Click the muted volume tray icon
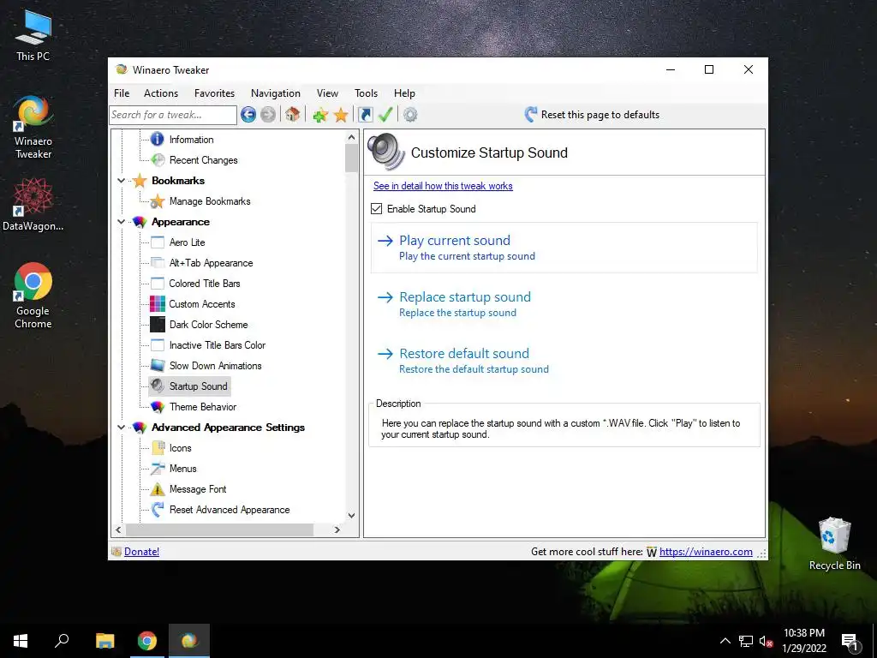 pyautogui.click(x=766, y=641)
